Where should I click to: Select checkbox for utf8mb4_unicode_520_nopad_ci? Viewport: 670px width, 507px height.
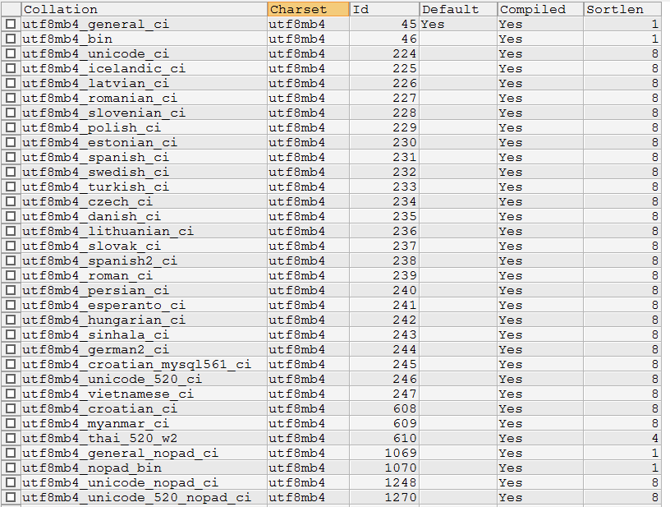(11, 498)
